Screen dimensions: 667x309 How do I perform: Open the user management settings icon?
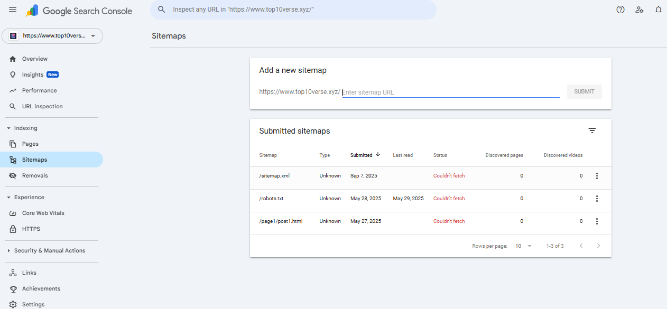(x=640, y=10)
